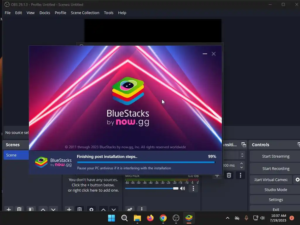Open File Explorer from taskbar

tap(137, 218)
